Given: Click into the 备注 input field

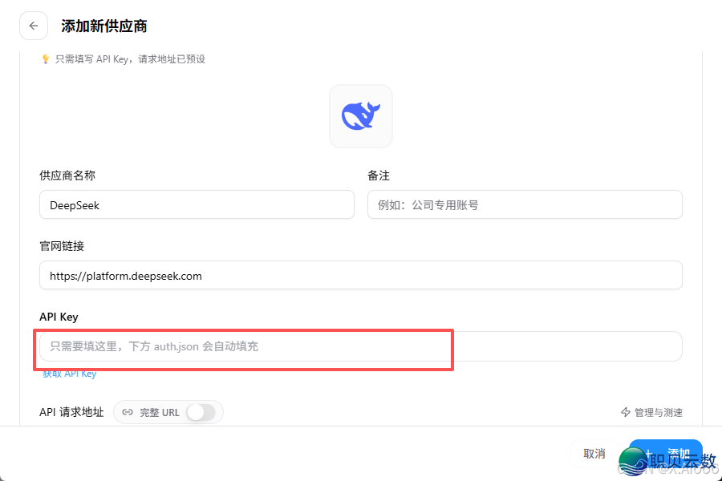Looking at the screenshot, I should click(x=525, y=205).
